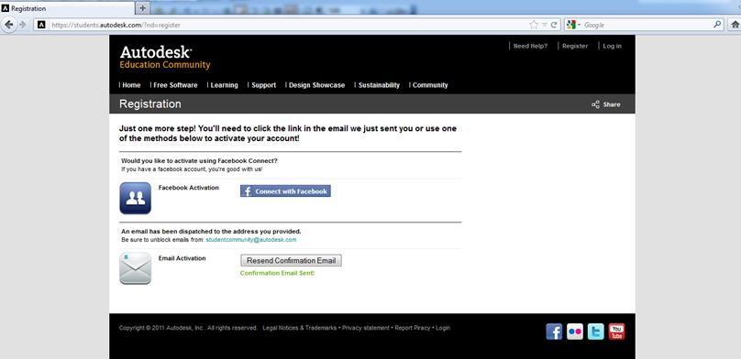Go back with browser back arrow
Image resolution: width=741 pixels, height=359 pixels.
point(9,25)
